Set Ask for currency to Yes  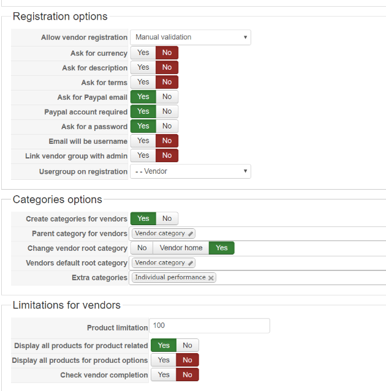(143, 53)
